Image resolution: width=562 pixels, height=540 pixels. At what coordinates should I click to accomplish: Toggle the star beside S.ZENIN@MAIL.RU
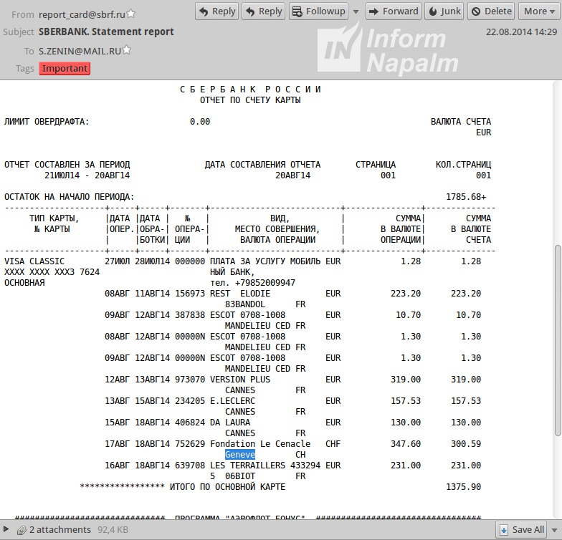(x=126, y=50)
